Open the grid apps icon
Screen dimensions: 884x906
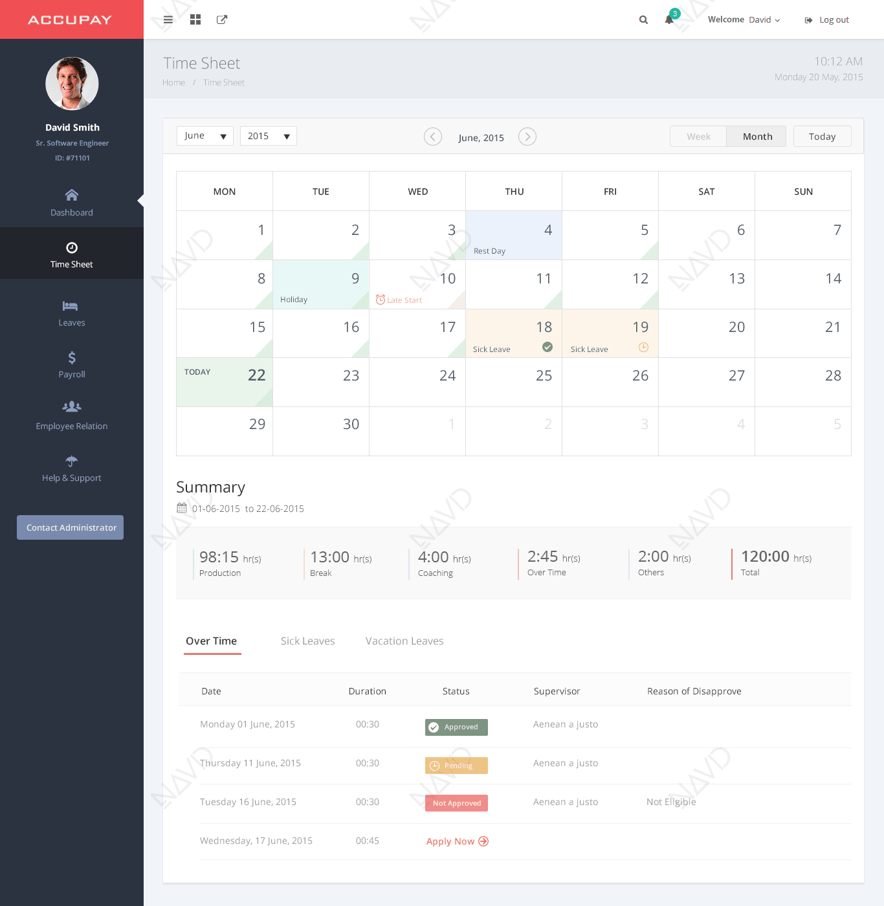point(195,19)
